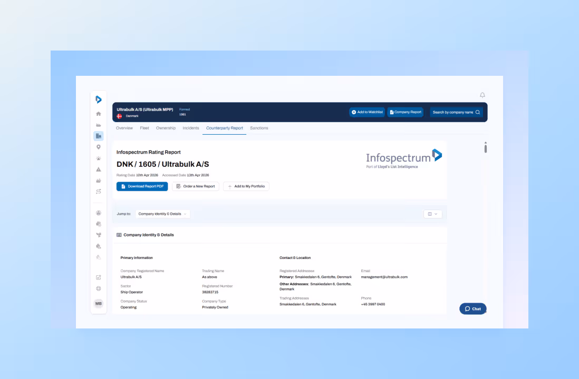Click phone number +45 3997 0400
Image resolution: width=579 pixels, height=379 pixels.
[373, 304]
